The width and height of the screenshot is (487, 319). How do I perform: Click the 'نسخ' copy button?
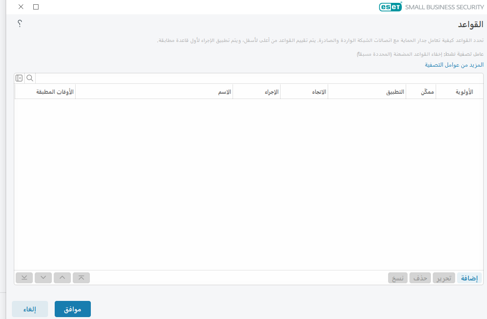coord(398,278)
